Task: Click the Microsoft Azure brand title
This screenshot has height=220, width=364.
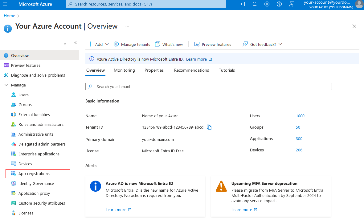Action: click(35, 4)
